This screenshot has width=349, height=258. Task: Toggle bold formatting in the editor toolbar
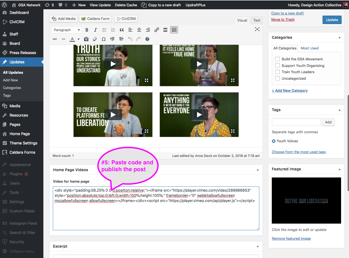[87, 30]
